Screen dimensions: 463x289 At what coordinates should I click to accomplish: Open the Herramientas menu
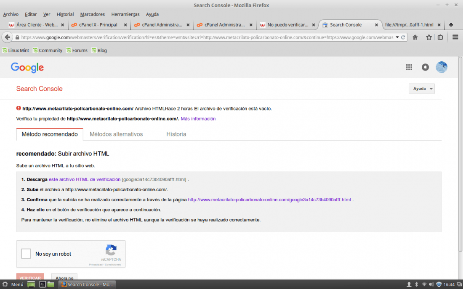click(x=125, y=14)
